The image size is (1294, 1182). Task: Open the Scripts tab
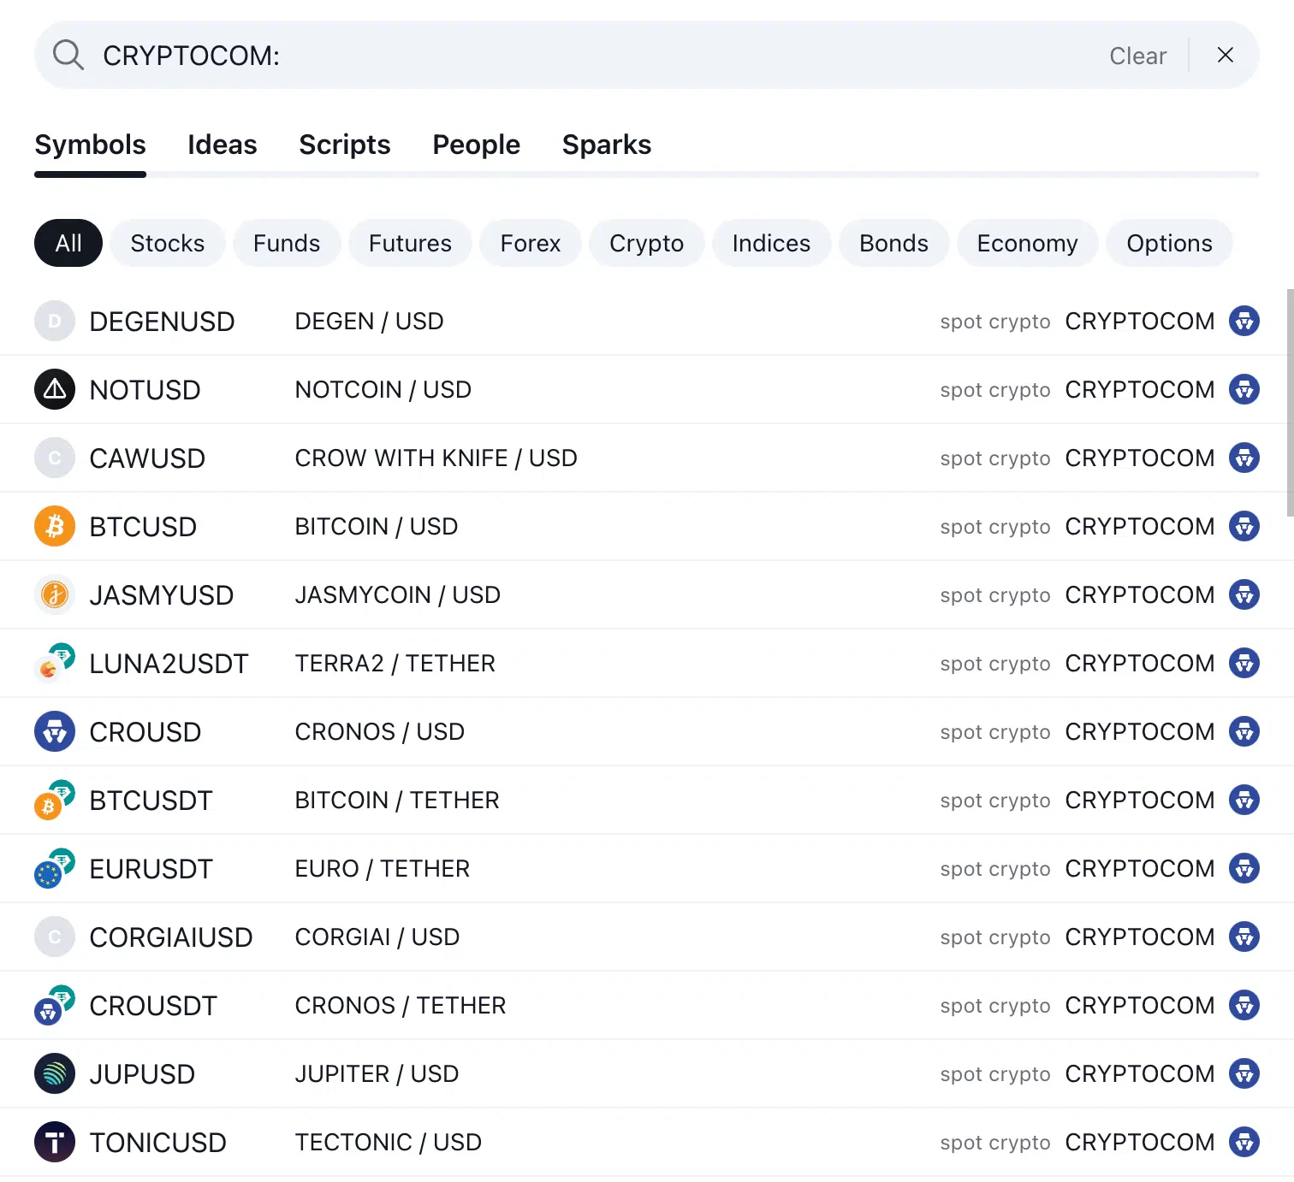pyautogui.click(x=344, y=145)
